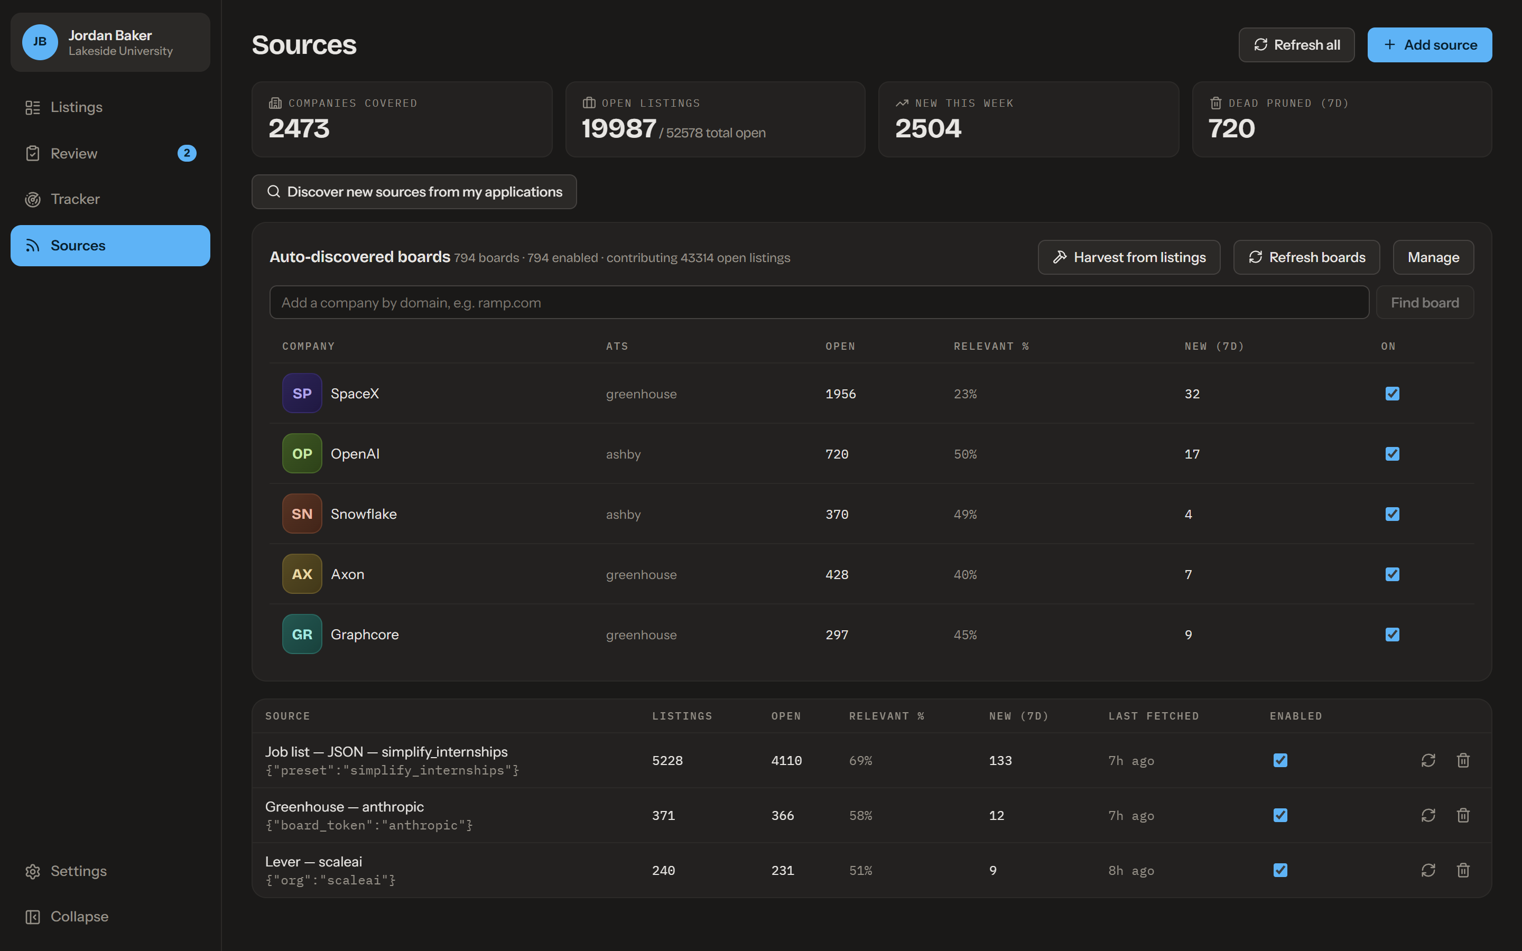Click the LISTINGS column header
The height and width of the screenshot is (951, 1522).
(x=682, y=716)
